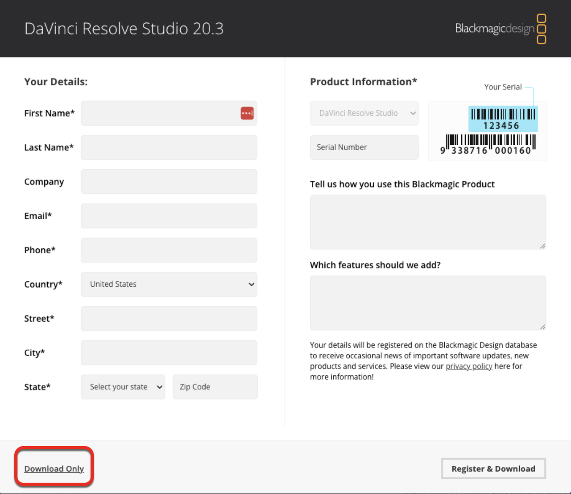Screen dimensions: 571x494
Task: Click the serial barcode example image
Action: [488, 131]
